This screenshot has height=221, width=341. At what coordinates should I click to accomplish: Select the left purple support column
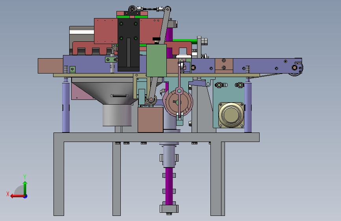pos(66,107)
